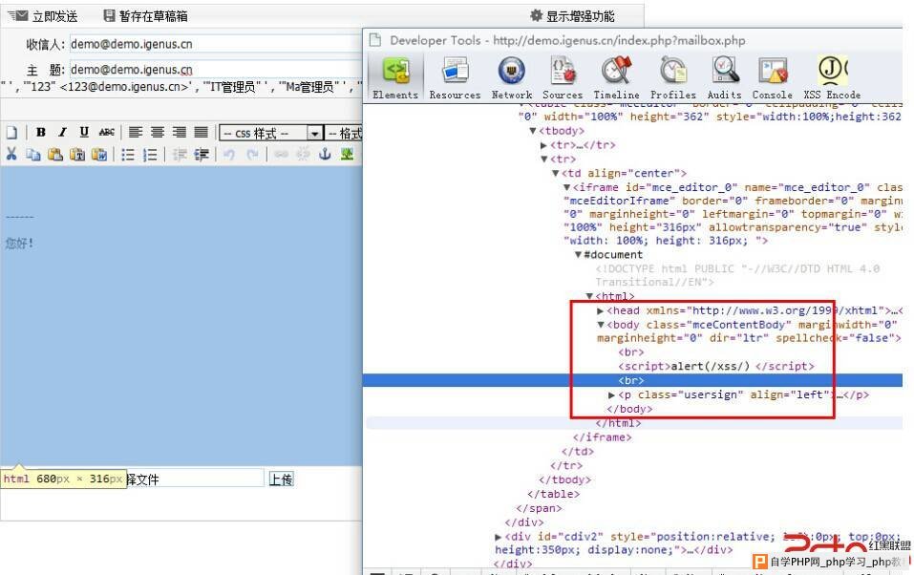Align text left in the editor
Viewport: 914px width, 575px height.
pyautogui.click(x=136, y=133)
